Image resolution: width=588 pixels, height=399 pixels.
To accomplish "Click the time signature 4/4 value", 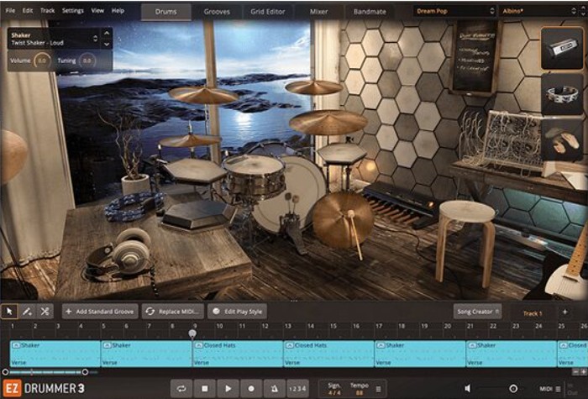I will (333, 393).
